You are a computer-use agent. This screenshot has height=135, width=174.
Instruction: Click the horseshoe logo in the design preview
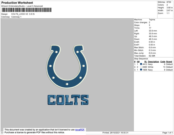pyautogui.click(x=67, y=67)
